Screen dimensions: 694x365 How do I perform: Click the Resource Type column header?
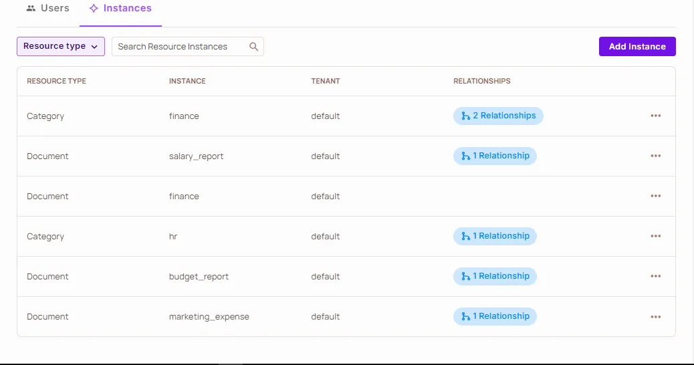[56, 81]
